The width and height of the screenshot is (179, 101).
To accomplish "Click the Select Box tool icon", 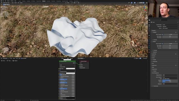I will click(x=4, y=5).
